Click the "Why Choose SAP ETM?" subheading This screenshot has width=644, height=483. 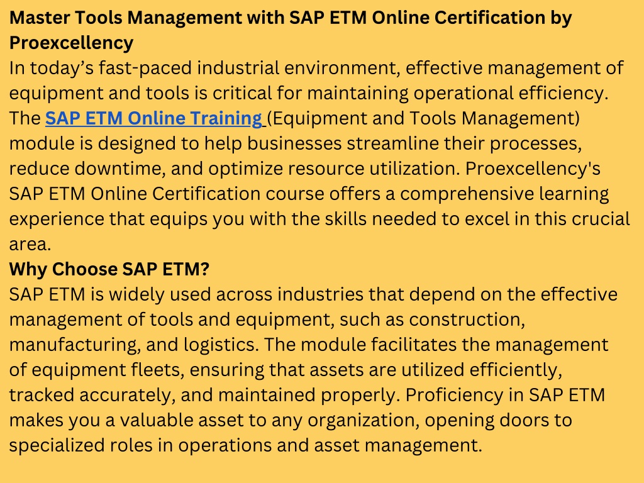109,269
